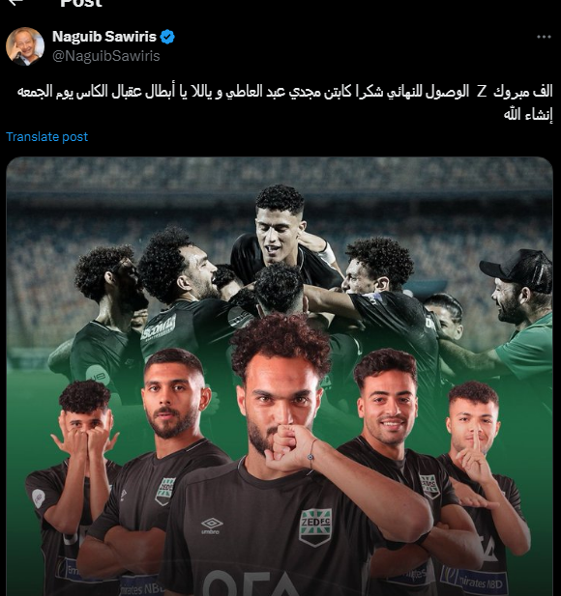Viewport: 561px width, 596px height.
Task: Go back using the top-left arrow
Action: click(15, 2)
